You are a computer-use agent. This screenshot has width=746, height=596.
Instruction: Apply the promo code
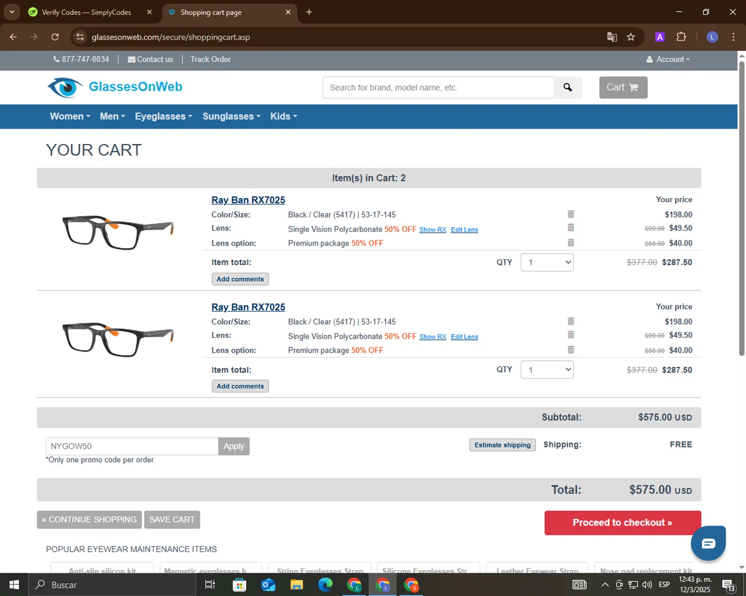click(234, 446)
